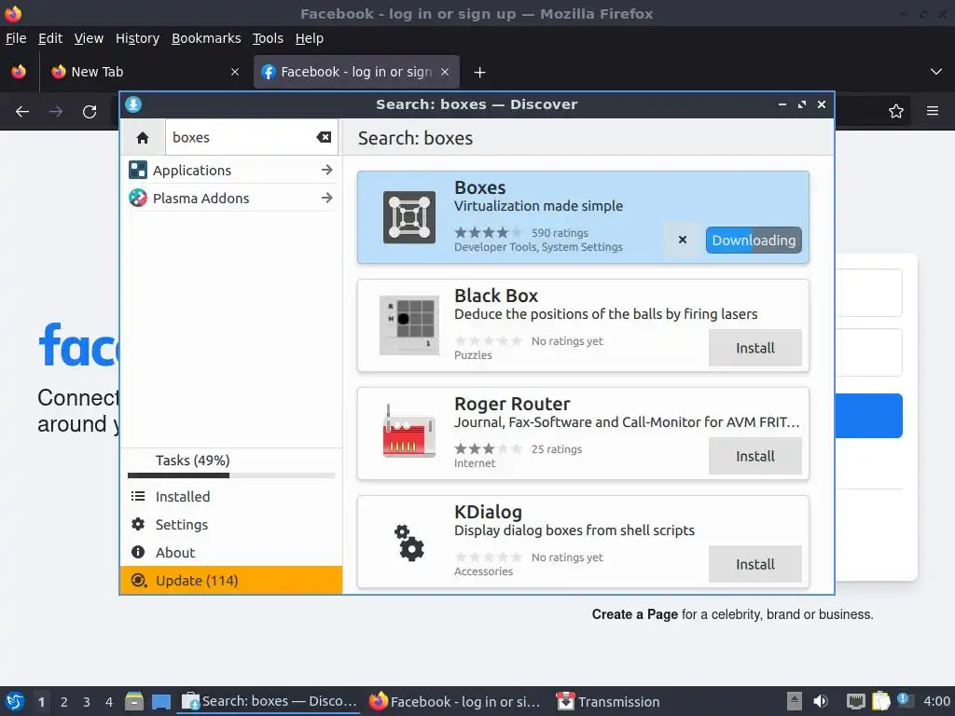This screenshot has height=716, width=955.
Task: Open Firefox Tools menu
Action: coord(268,38)
